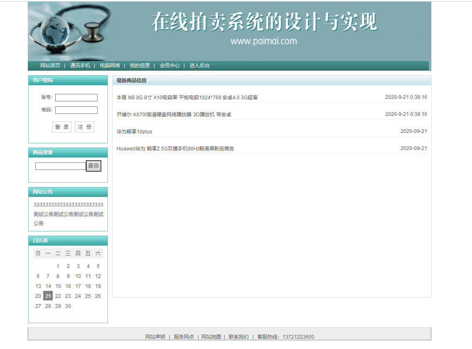Focus the 账号 username field
Viewport: 472px width, 349px height.
click(x=76, y=98)
